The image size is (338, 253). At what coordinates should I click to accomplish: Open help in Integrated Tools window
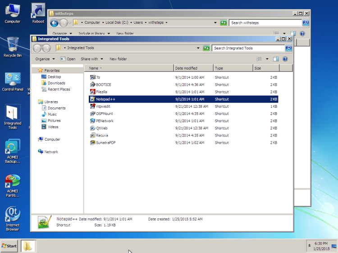pyautogui.click(x=285, y=59)
